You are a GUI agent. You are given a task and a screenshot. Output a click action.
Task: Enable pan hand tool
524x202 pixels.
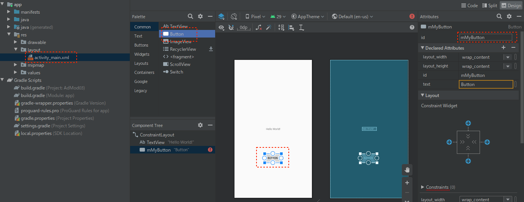tap(407, 169)
